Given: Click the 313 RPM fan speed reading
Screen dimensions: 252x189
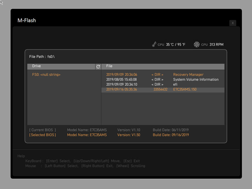Looking at the screenshot, I should 216,45.
